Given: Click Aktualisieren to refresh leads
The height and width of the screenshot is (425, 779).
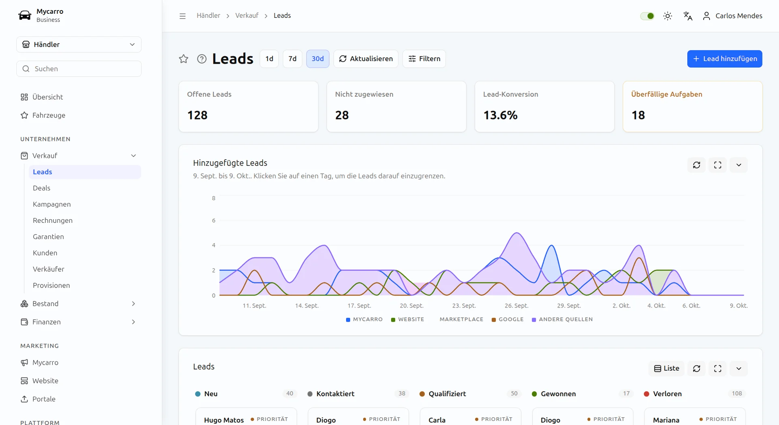Looking at the screenshot, I should (366, 59).
